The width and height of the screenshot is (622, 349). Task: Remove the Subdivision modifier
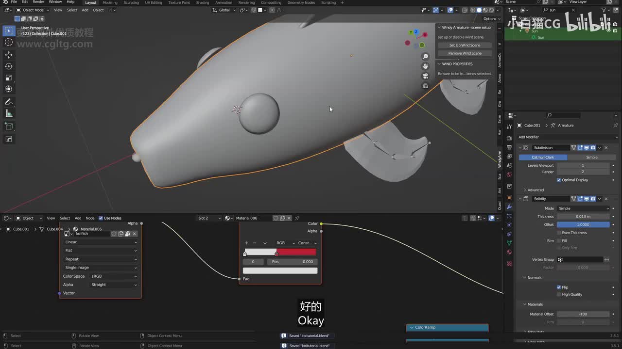pyautogui.click(x=606, y=148)
